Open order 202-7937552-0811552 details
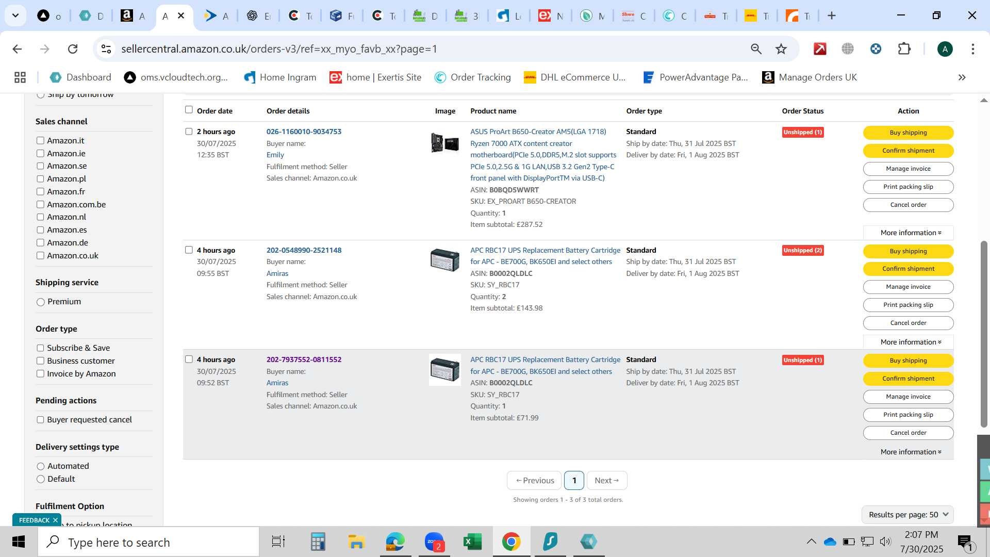The image size is (990, 557). click(x=304, y=359)
